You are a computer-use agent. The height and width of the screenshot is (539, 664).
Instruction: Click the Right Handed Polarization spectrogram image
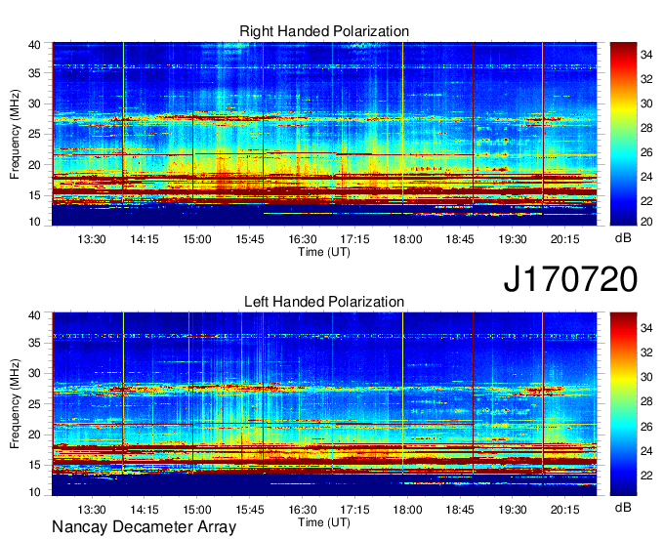324,134
